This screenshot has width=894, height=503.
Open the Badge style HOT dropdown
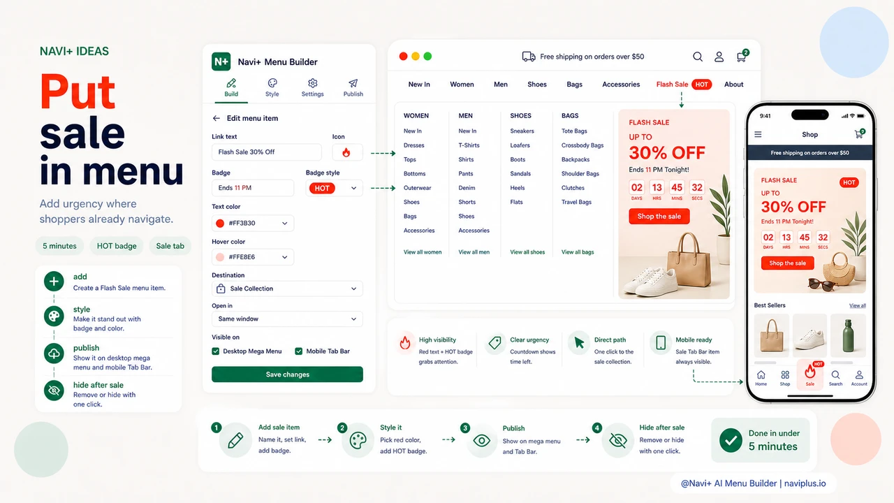click(334, 188)
